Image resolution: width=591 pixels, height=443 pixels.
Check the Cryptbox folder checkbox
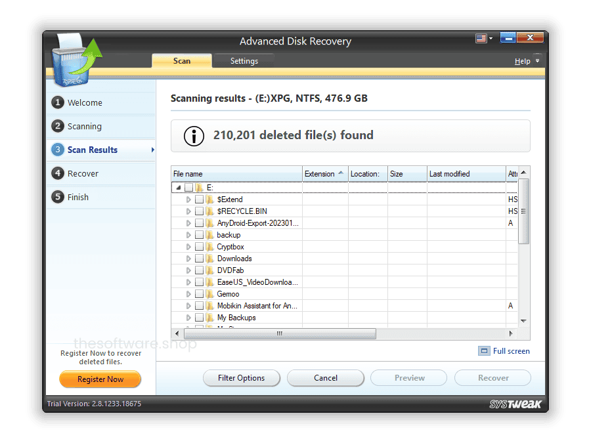pos(200,247)
